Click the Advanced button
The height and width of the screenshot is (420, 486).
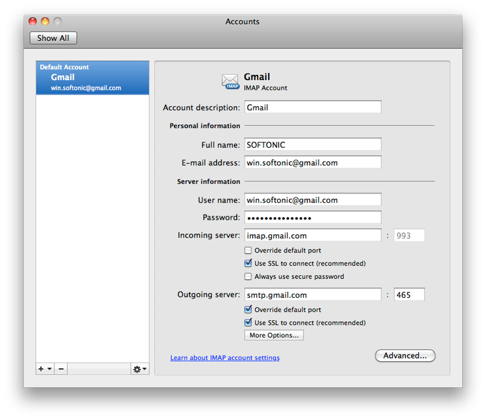point(405,356)
